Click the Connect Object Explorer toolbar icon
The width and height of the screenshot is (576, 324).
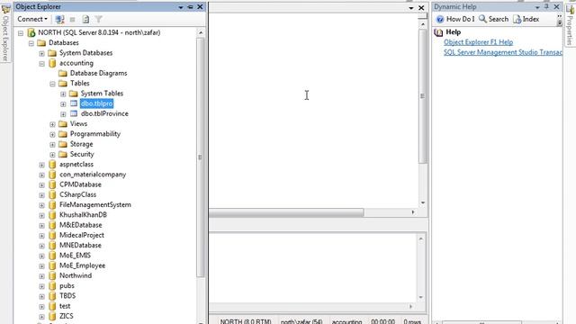click(x=60, y=19)
